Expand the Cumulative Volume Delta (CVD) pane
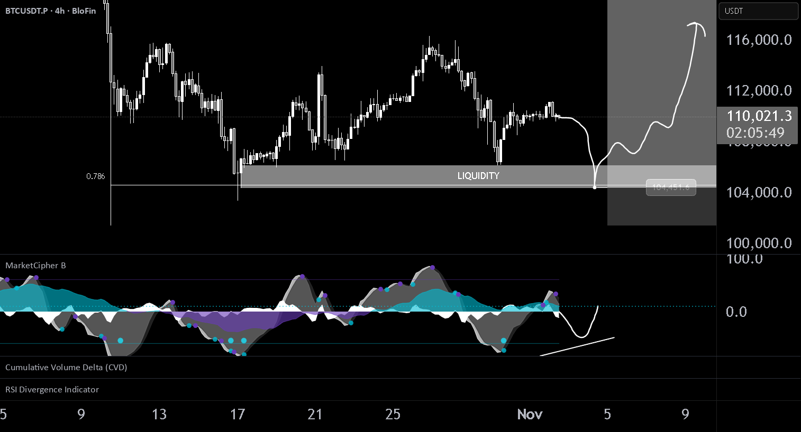The image size is (801, 432). [66, 368]
